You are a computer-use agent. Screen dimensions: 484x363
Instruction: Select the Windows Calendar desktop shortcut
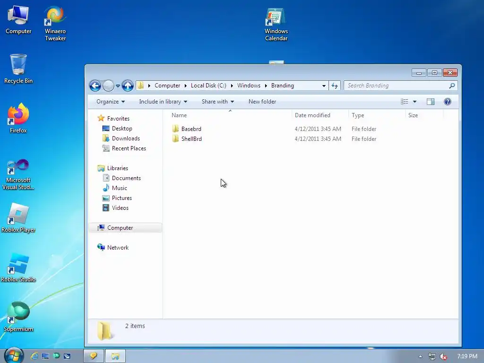tap(276, 24)
